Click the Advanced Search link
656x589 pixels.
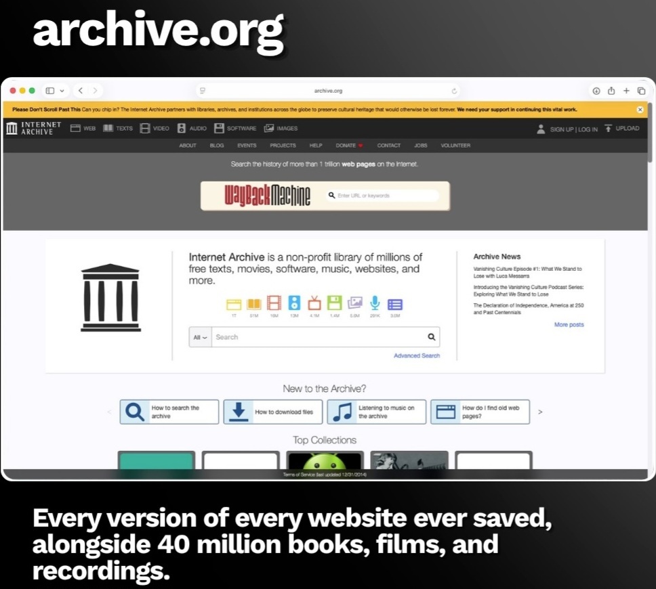click(417, 355)
